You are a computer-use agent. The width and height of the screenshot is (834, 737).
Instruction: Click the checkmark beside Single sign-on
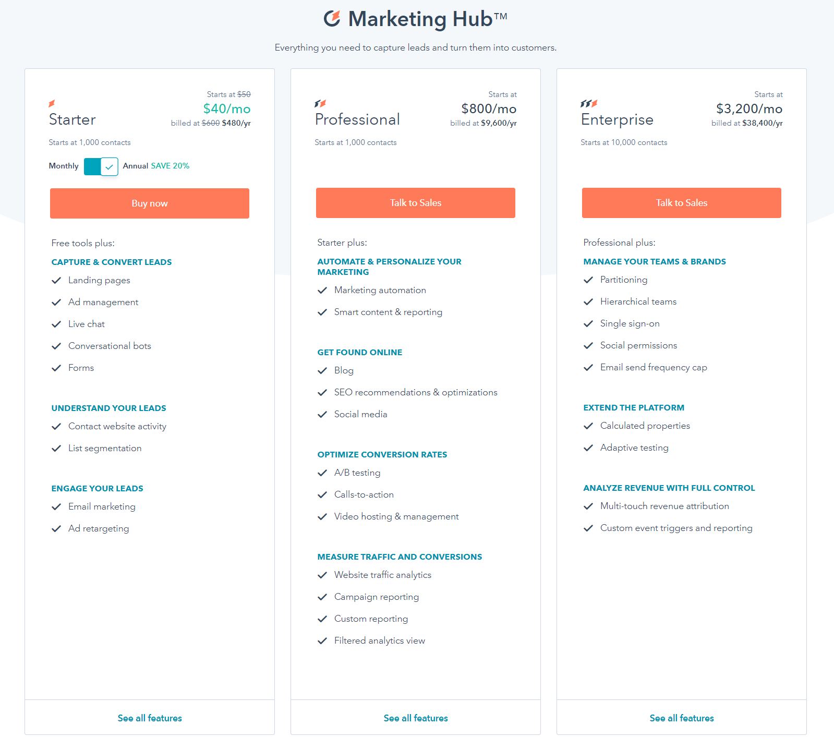pos(588,324)
